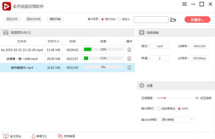Viewport: 215px width, 139px height.
Task: Click the gear icon next to 设置
Action: point(142,86)
